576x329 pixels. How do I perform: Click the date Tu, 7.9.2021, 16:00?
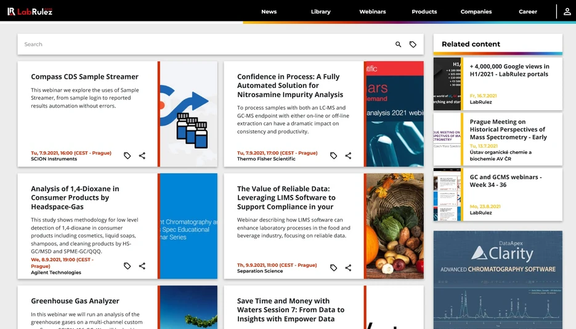[71, 153]
